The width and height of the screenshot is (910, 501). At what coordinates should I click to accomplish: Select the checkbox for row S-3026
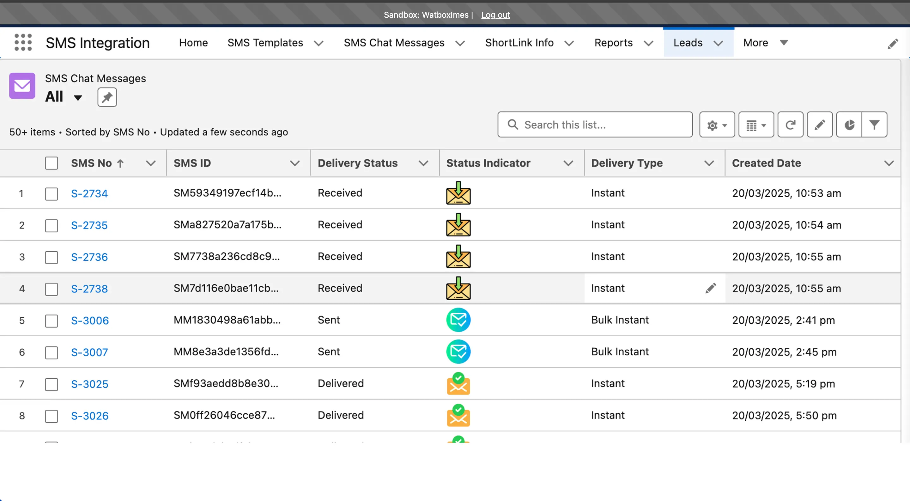click(x=51, y=416)
